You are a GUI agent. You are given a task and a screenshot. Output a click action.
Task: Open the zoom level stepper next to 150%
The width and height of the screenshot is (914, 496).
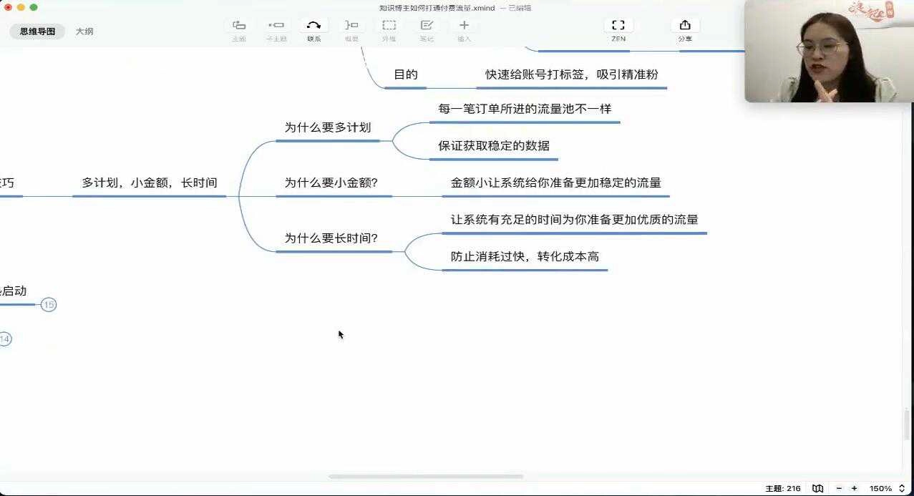(x=900, y=487)
